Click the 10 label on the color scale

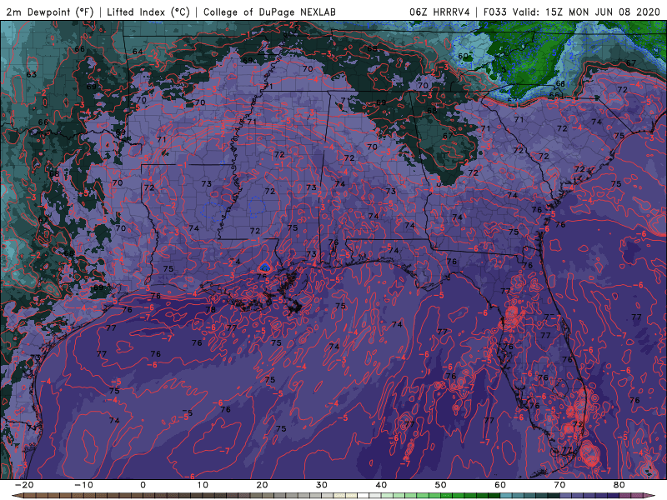click(x=203, y=485)
